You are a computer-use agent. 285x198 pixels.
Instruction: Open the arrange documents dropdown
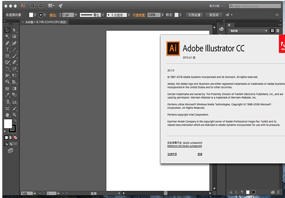pyautogui.click(x=51, y=6)
